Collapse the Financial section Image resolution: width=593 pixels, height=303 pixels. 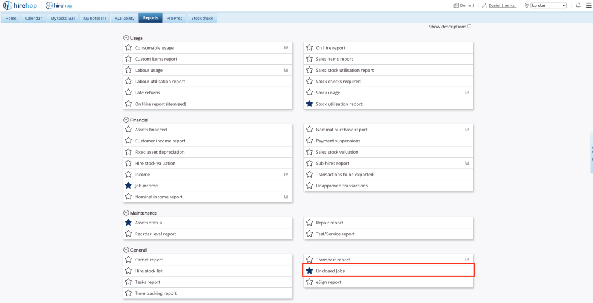(x=126, y=120)
